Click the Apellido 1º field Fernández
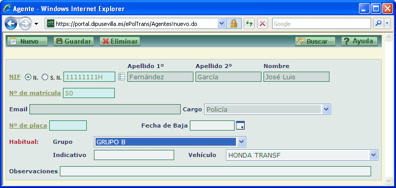This screenshot has width=396, height=188. [160, 77]
